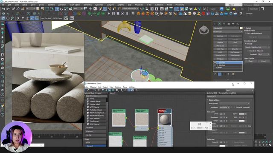Open the Edit menu in 3ds Max

click(9, 5)
